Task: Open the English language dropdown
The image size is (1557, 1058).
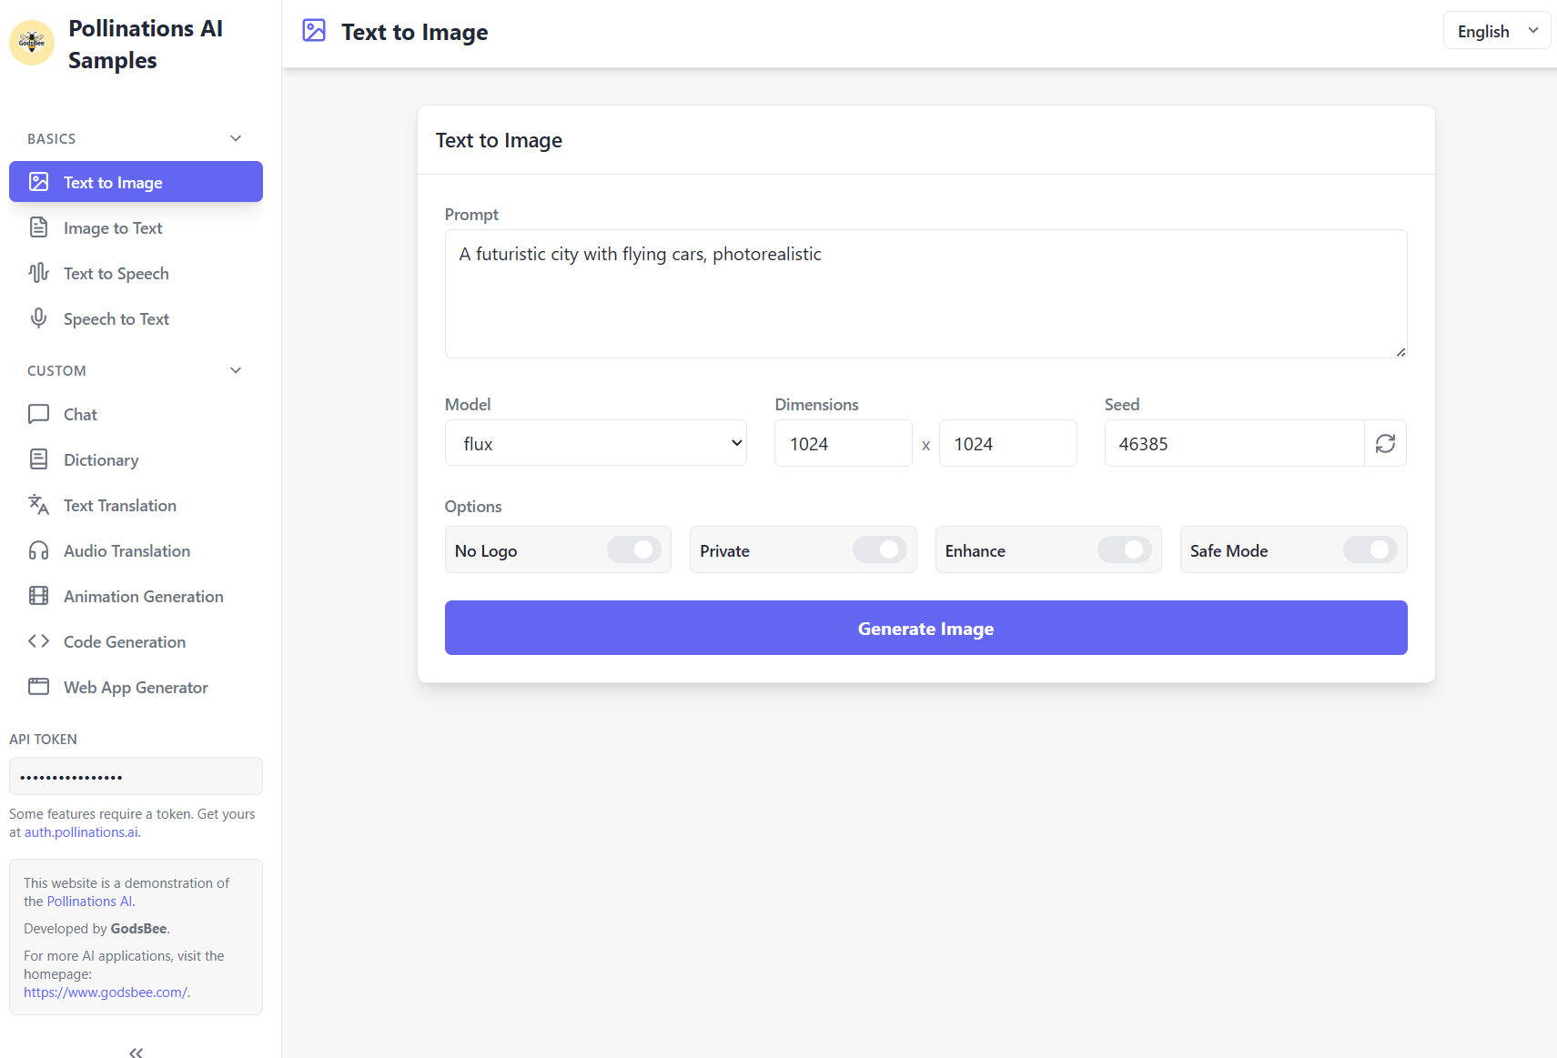Action: [1497, 31]
